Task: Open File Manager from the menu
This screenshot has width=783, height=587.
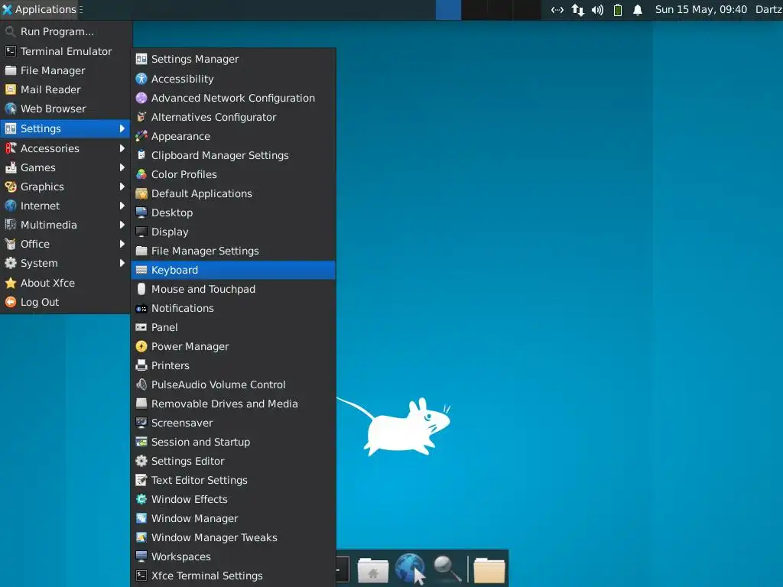Action: click(x=65, y=70)
